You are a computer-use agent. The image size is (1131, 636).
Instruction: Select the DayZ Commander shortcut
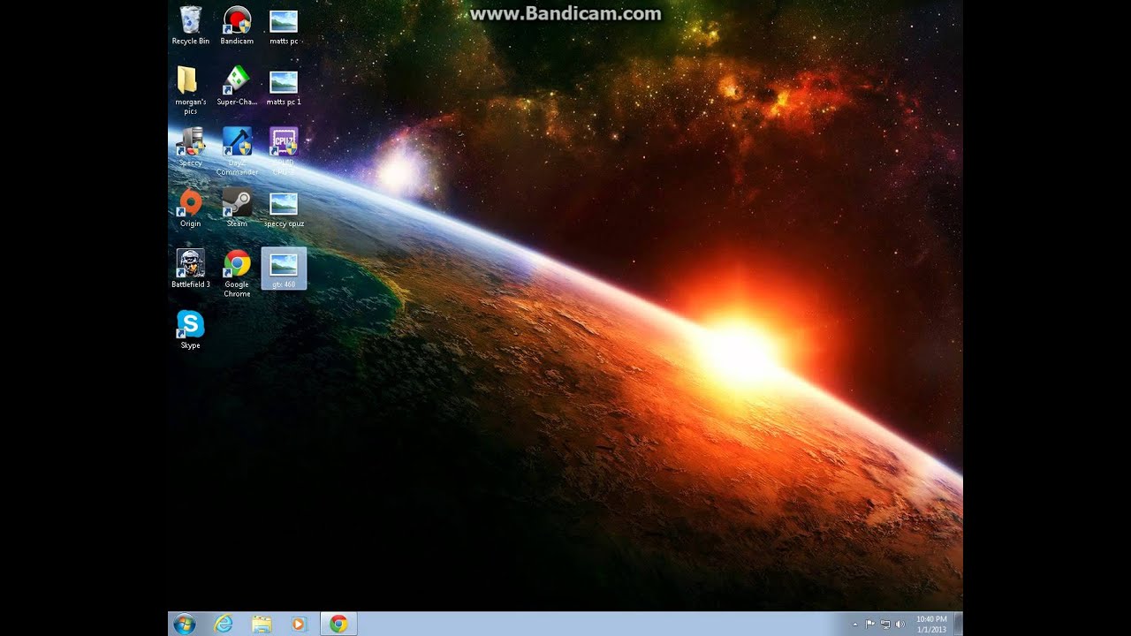pos(237,151)
